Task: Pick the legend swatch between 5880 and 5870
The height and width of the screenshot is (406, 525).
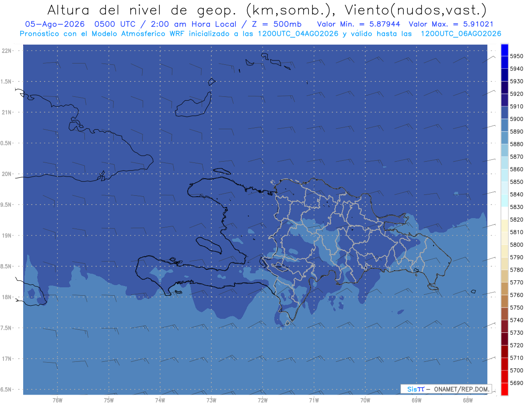Action: coord(504,151)
